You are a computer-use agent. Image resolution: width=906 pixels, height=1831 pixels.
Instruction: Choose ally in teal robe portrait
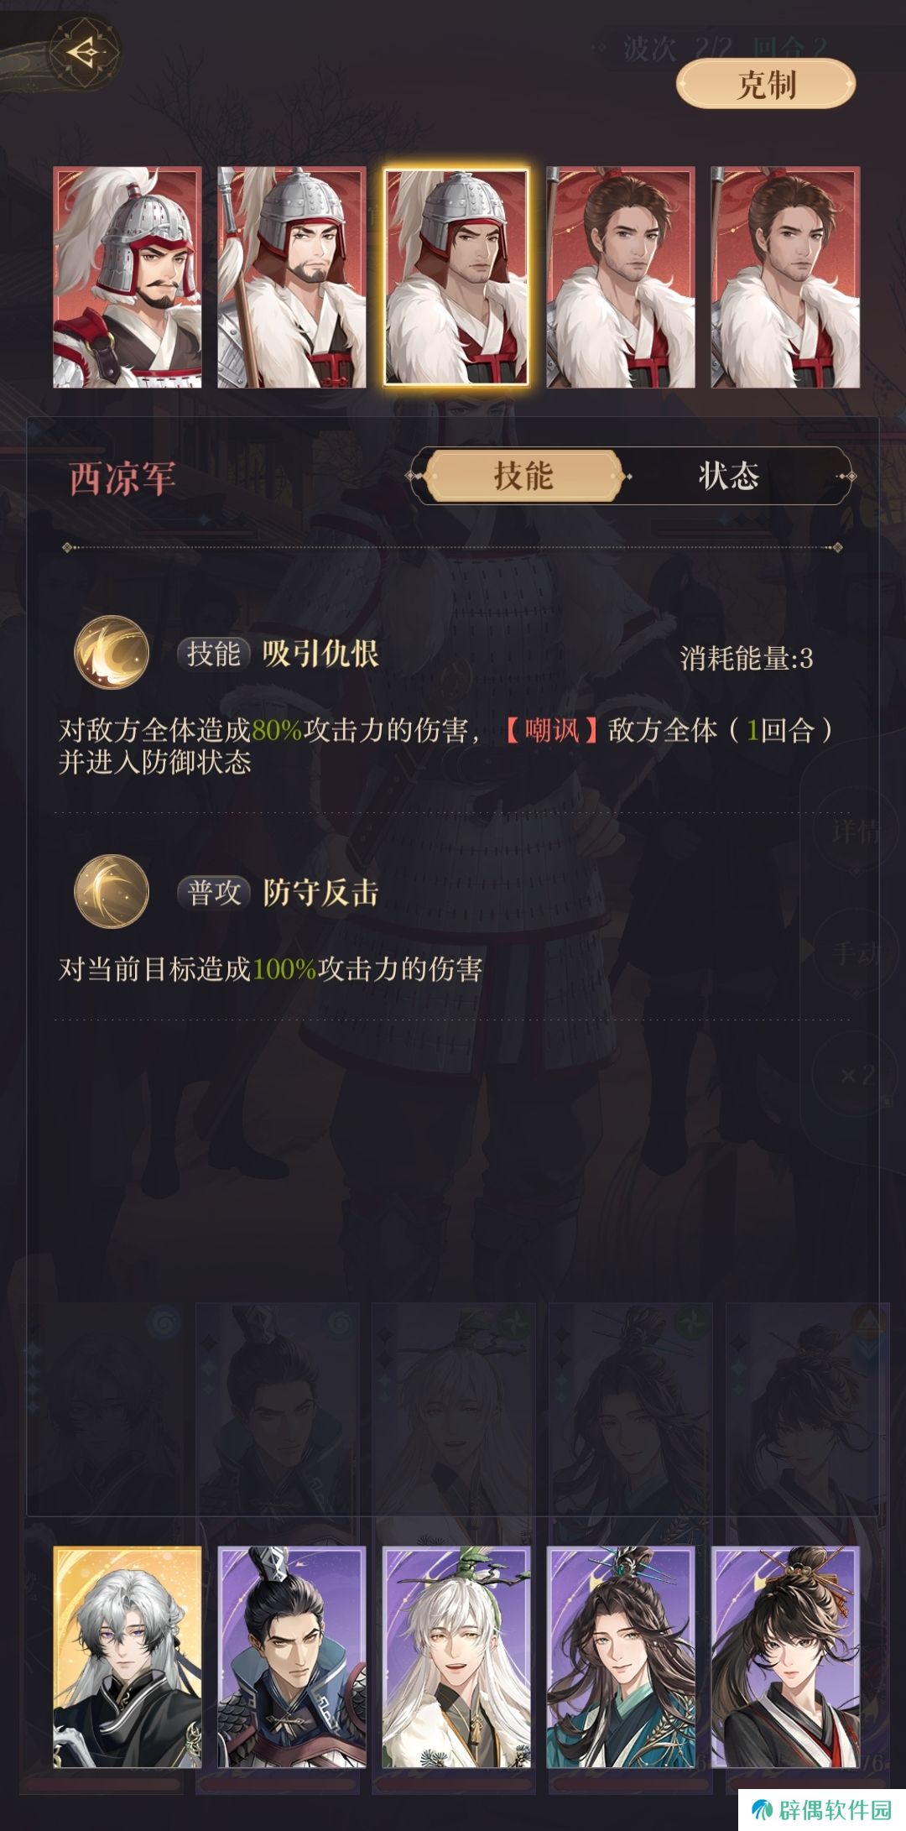(621, 1658)
